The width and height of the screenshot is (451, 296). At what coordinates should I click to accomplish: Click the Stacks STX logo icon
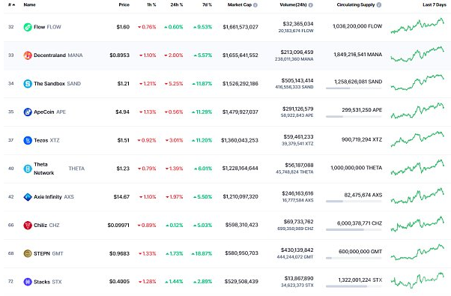[x=28, y=282]
